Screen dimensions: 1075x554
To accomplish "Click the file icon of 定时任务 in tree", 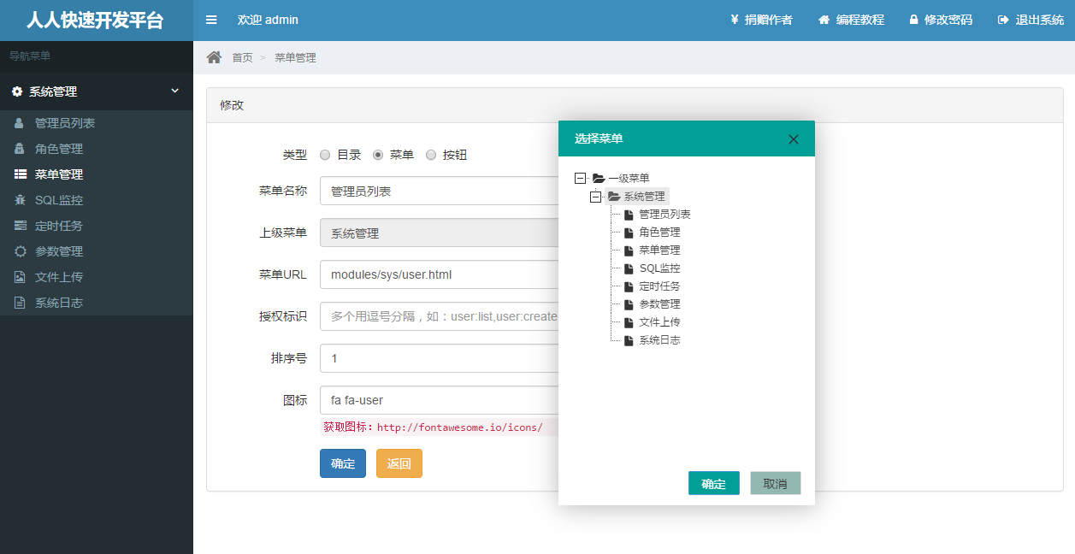I will coord(629,286).
